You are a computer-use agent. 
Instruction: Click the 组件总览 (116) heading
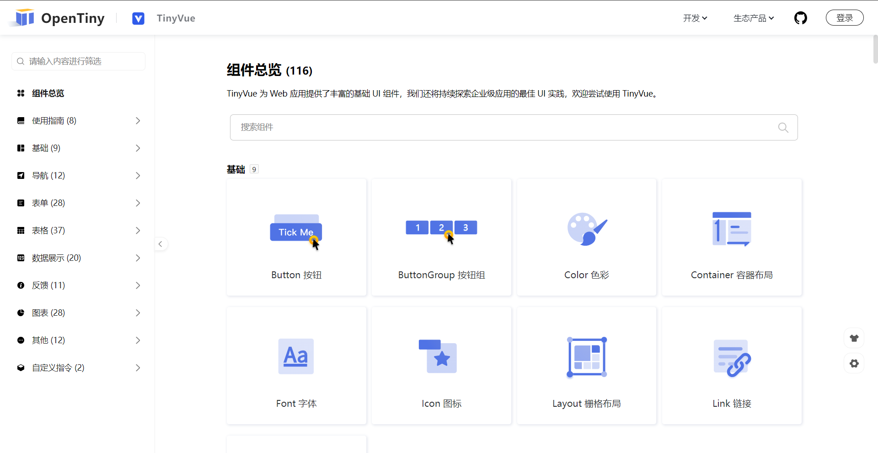[270, 70]
